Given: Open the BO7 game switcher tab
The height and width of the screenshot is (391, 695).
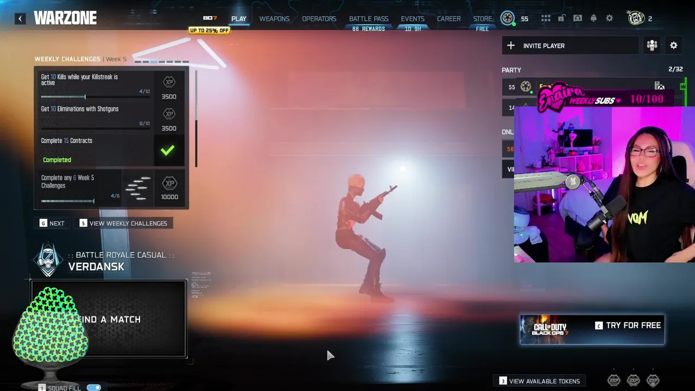Looking at the screenshot, I should pyautogui.click(x=210, y=18).
